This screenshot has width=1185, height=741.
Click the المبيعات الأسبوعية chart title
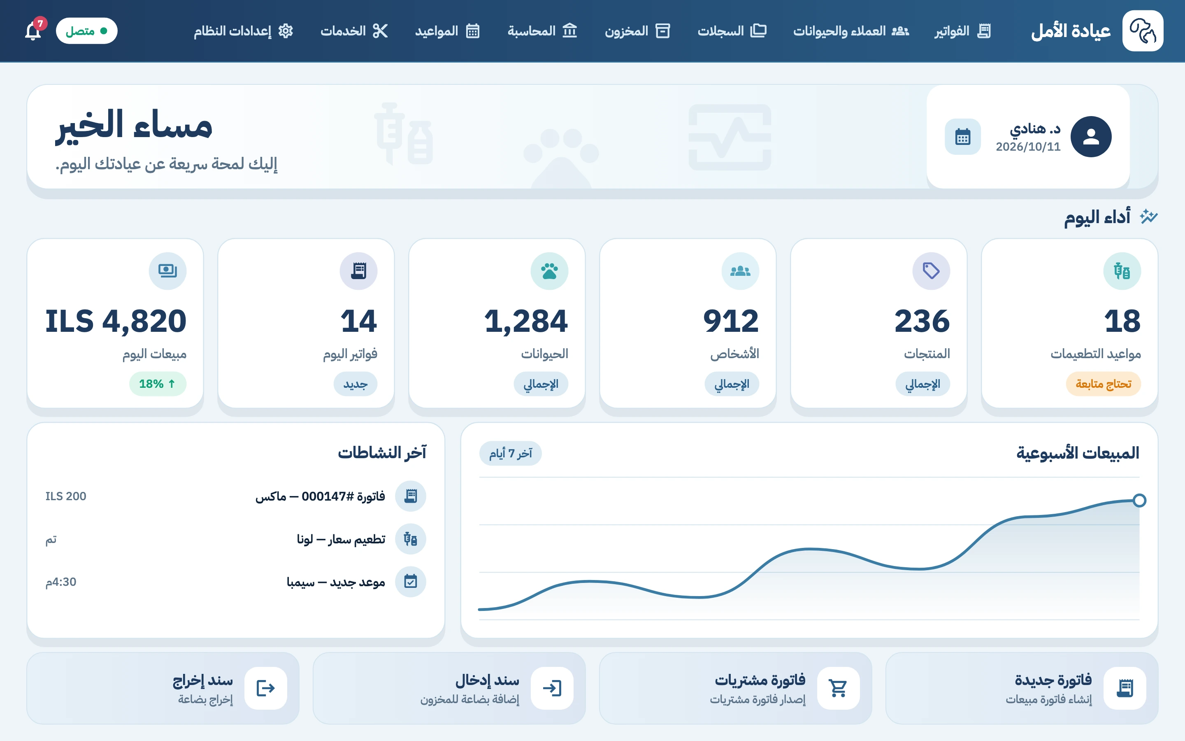[1077, 453]
